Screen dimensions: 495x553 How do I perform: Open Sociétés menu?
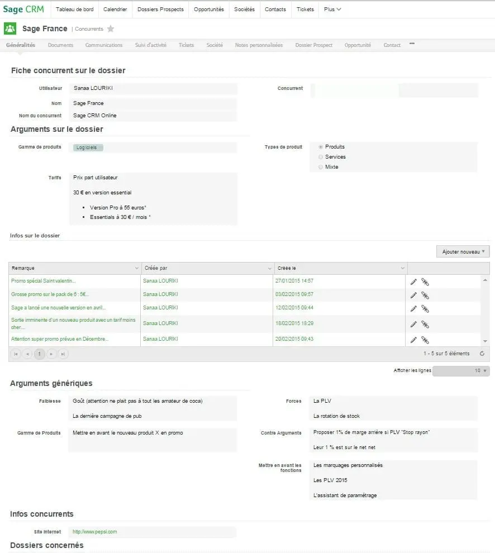(245, 9)
